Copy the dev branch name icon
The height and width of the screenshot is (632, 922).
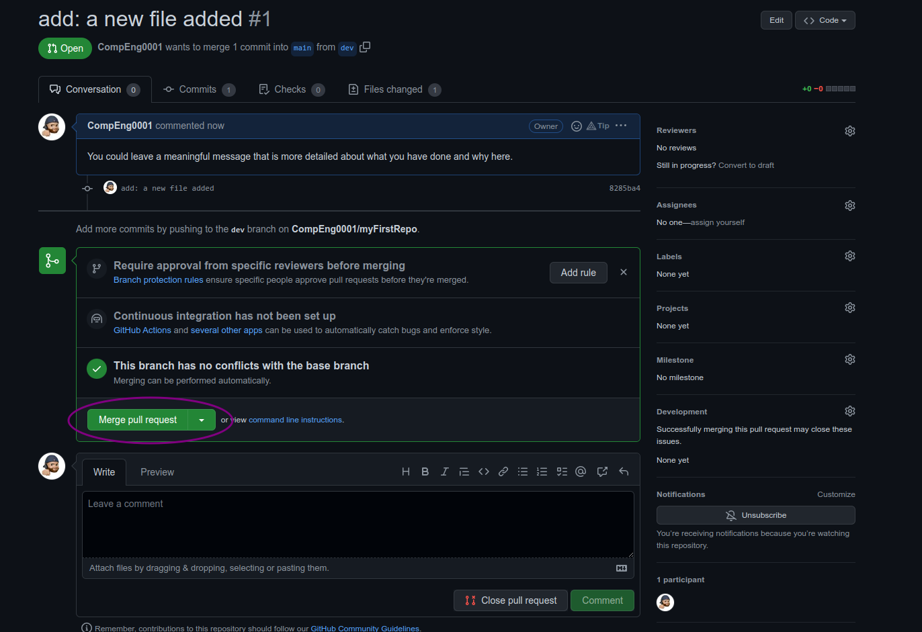[365, 47]
